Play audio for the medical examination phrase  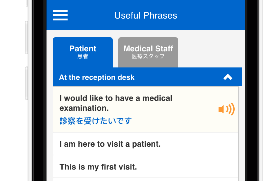227,109
